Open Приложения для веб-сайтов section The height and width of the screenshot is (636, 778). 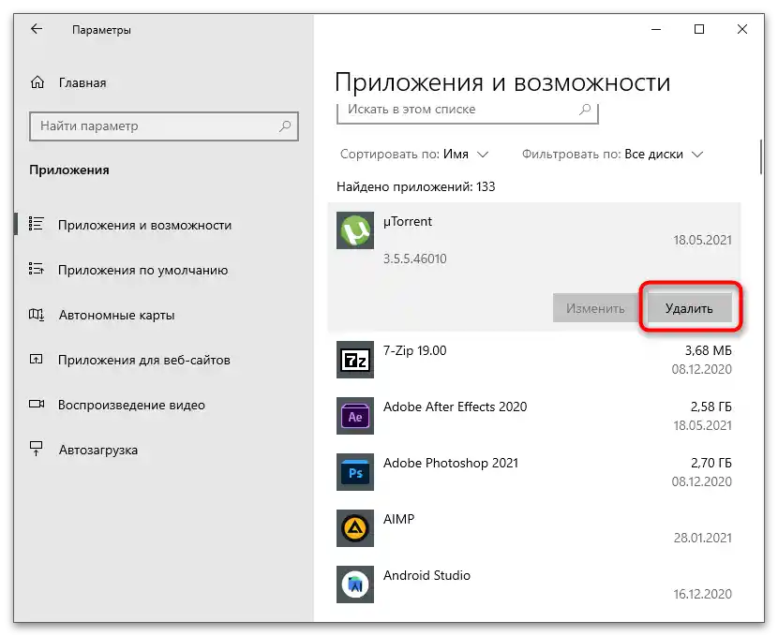144,361
